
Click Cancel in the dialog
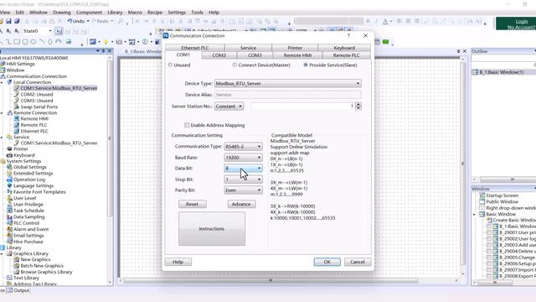click(x=358, y=262)
